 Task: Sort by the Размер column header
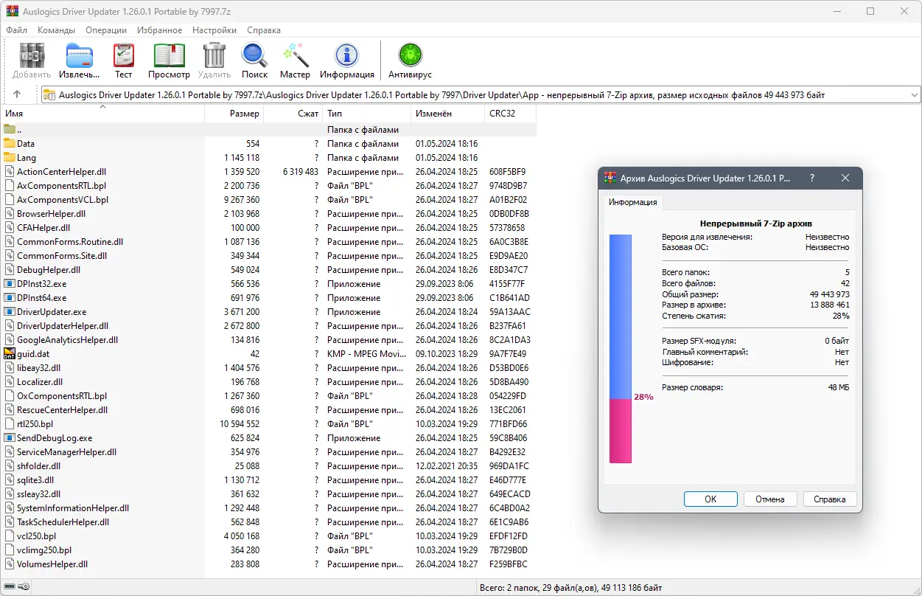234,114
